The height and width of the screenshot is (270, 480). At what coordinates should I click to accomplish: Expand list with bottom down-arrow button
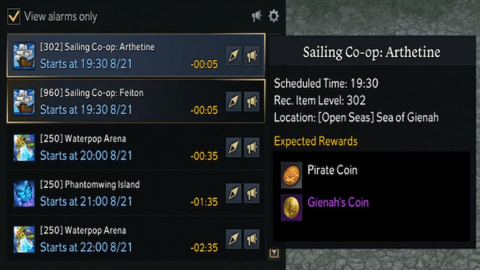tap(274, 254)
